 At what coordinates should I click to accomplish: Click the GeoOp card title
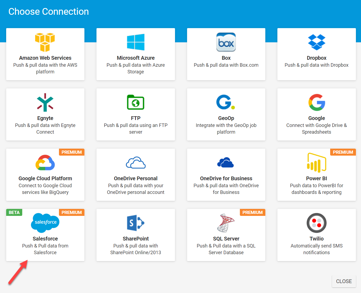(x=226, y=118)
